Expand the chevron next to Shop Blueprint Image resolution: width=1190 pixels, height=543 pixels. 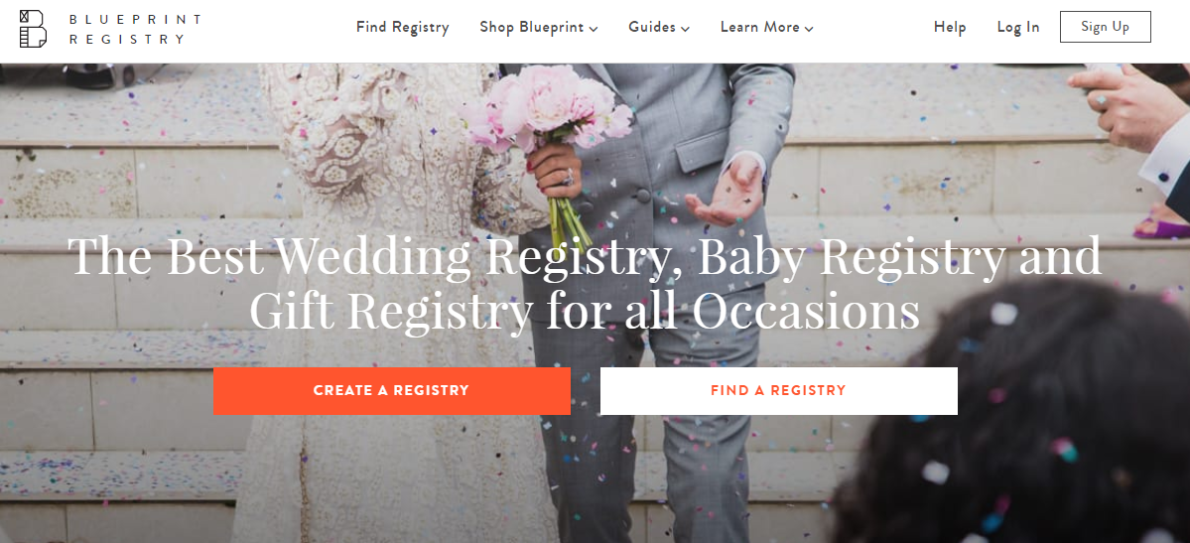tap(594, 29)
